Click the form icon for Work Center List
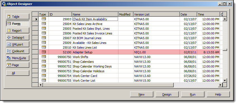Screen dimensions: 238x105 44,80
